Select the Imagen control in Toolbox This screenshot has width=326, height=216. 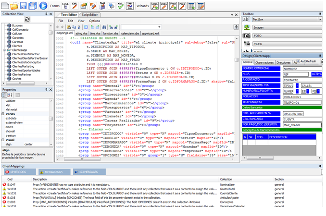click(287, 27)
